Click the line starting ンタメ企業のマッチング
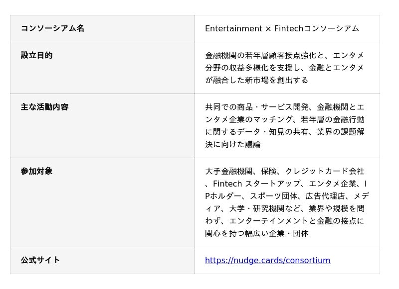The height and width of the screenshot is (289, 399). click(284, 119)
